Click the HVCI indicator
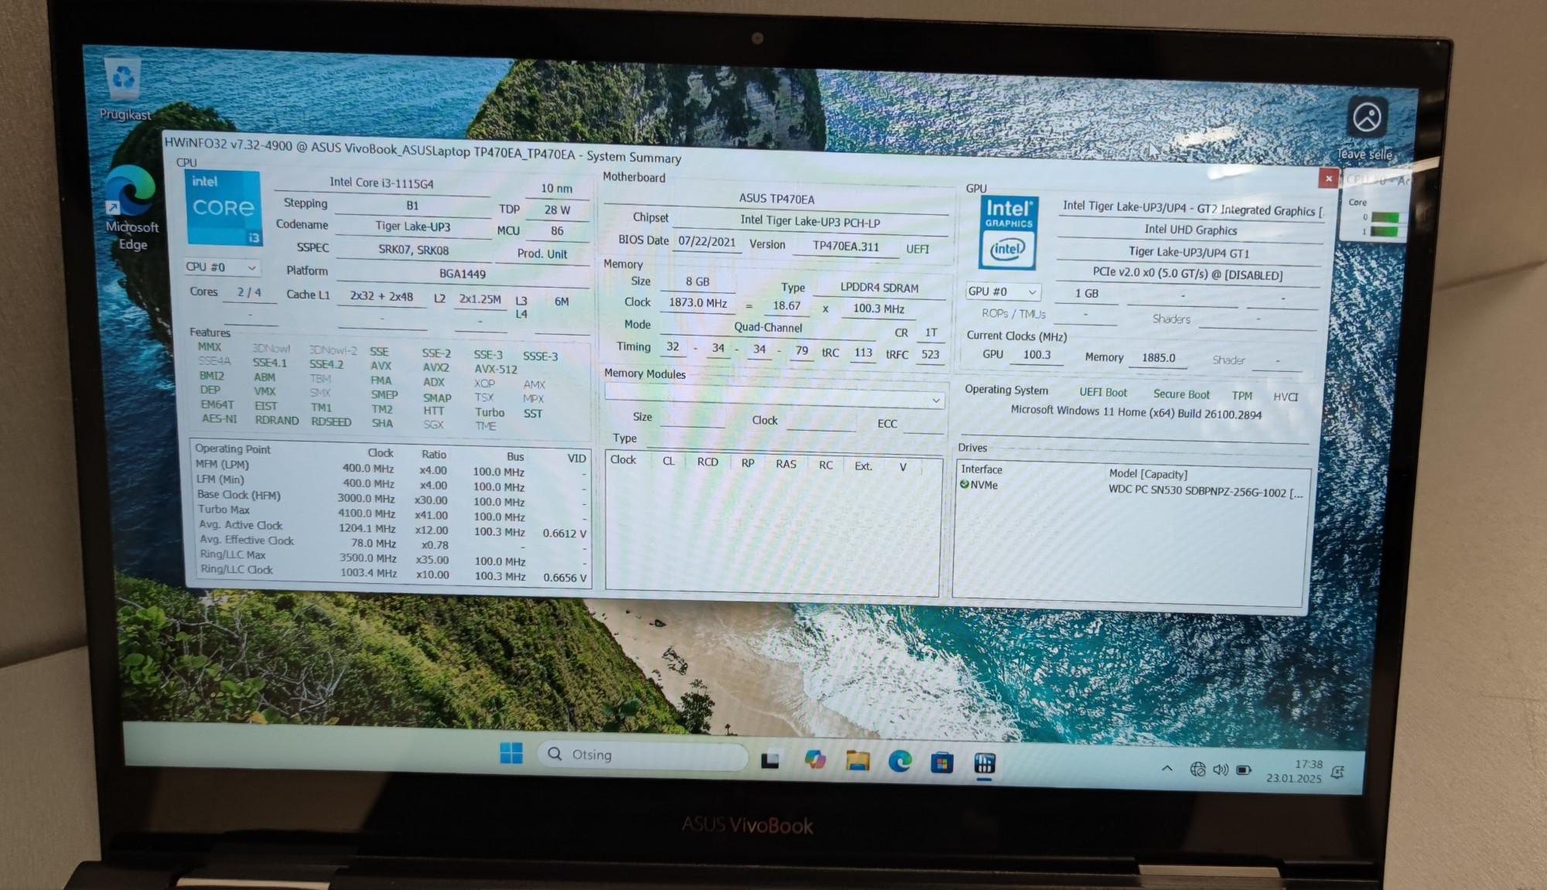Screen dimensions: 1547x890 (x=1286, y=397)
